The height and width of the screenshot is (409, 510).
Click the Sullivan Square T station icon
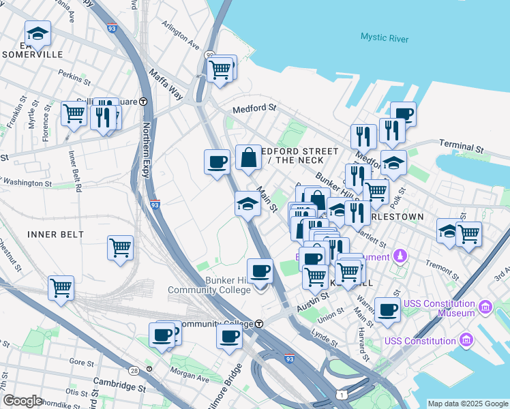tap(143, 102)
